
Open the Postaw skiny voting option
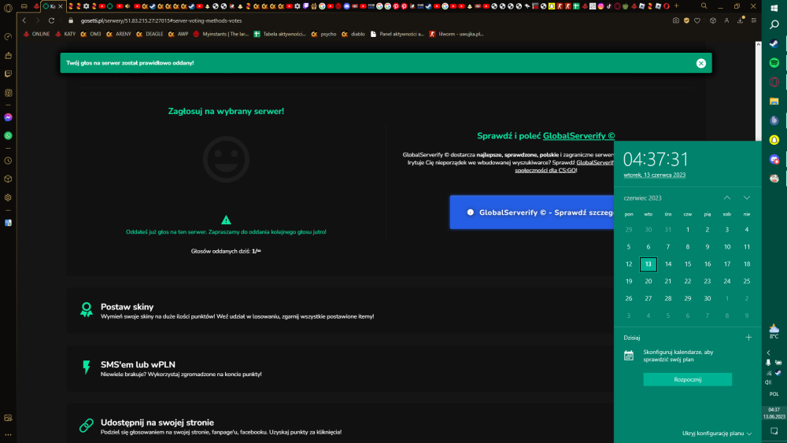click(340, 310)
